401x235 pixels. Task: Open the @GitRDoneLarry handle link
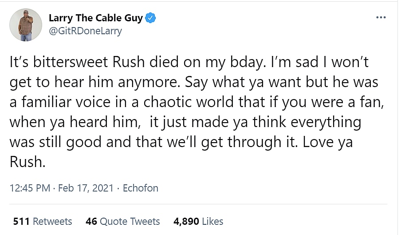click(85, 31)
